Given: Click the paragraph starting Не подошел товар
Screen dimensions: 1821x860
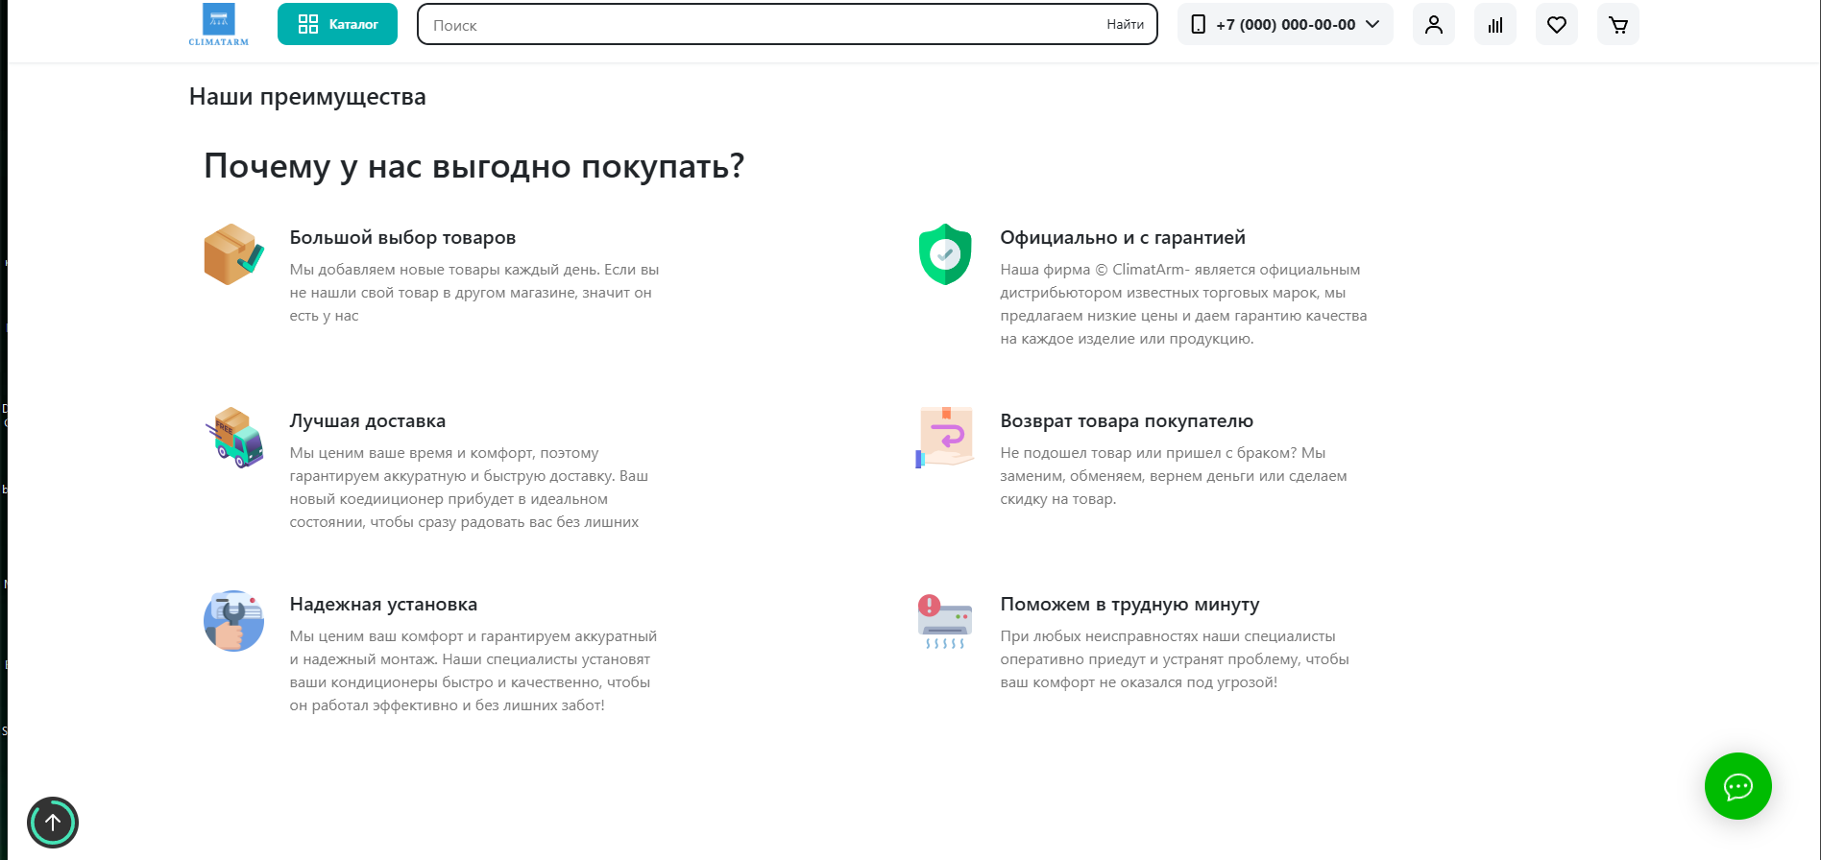Looking at the screenshot, I should tap(1174, 476).
